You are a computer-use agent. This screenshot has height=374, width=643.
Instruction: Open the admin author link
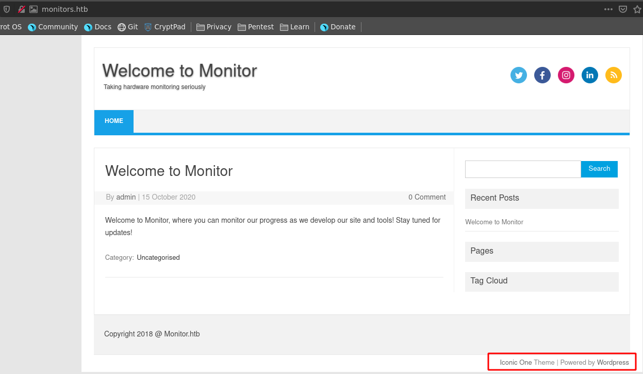pyautogui.click(x=126, y=197)
